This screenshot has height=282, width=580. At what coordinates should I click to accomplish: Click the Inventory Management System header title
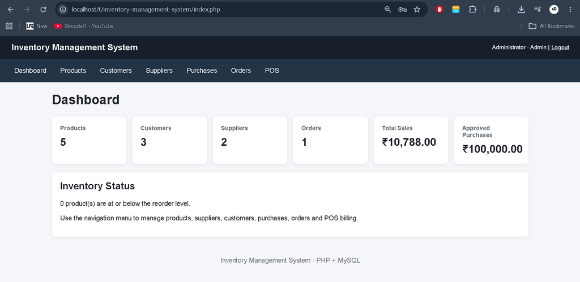(x=75, y=47)
